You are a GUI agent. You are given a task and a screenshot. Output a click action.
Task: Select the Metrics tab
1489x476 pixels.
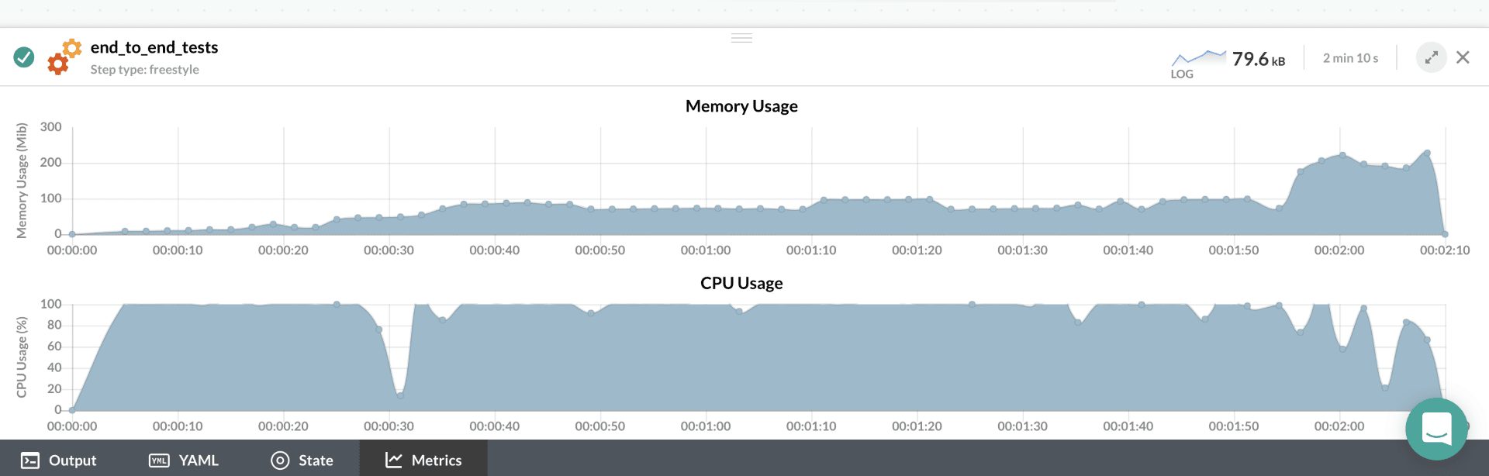423,460
